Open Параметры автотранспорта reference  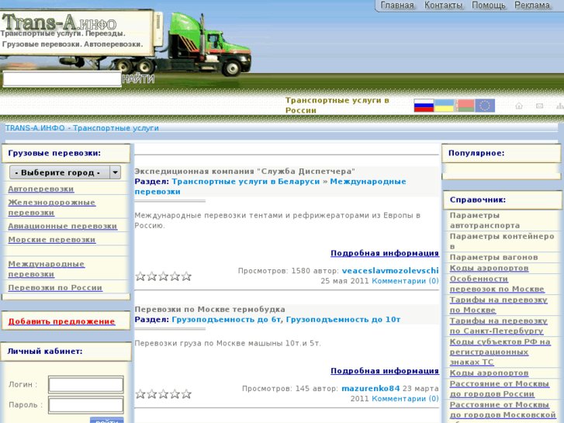(x=485, y=220)
